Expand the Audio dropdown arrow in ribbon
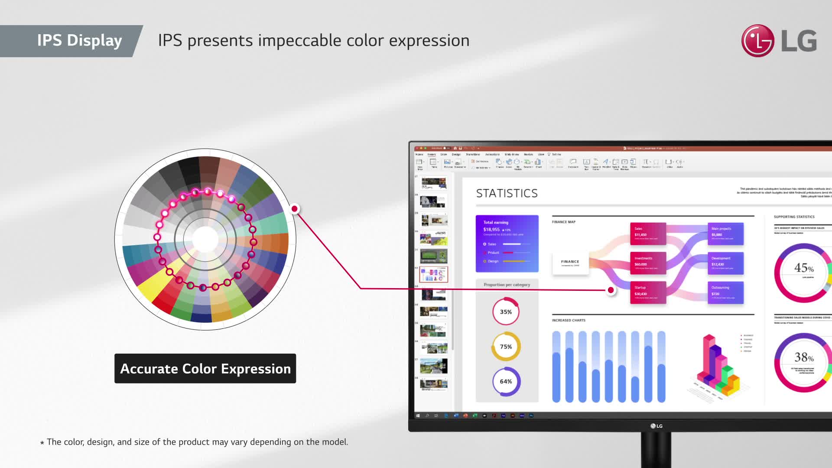The height and width of the screenshot is (468, 832). [x=684, y=162]
